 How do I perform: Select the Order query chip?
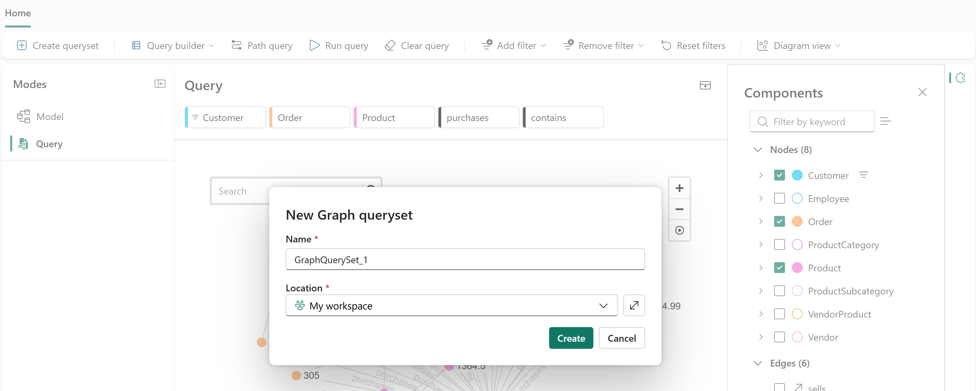(310, 117)
